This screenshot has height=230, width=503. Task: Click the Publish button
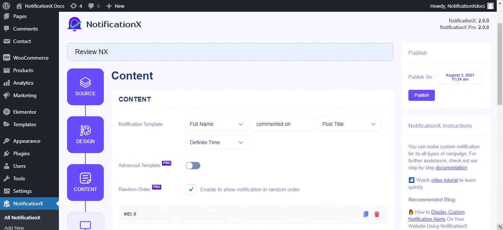pyautogui.click(x=422, y=95)
